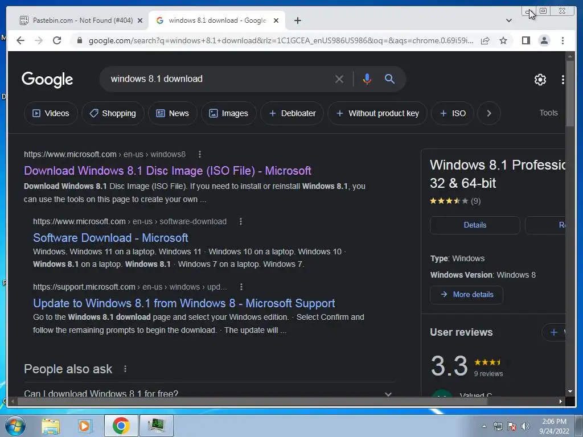Clear the search box text
The image size is (583, 437).
pyautogui.click(x=339, y=79)
